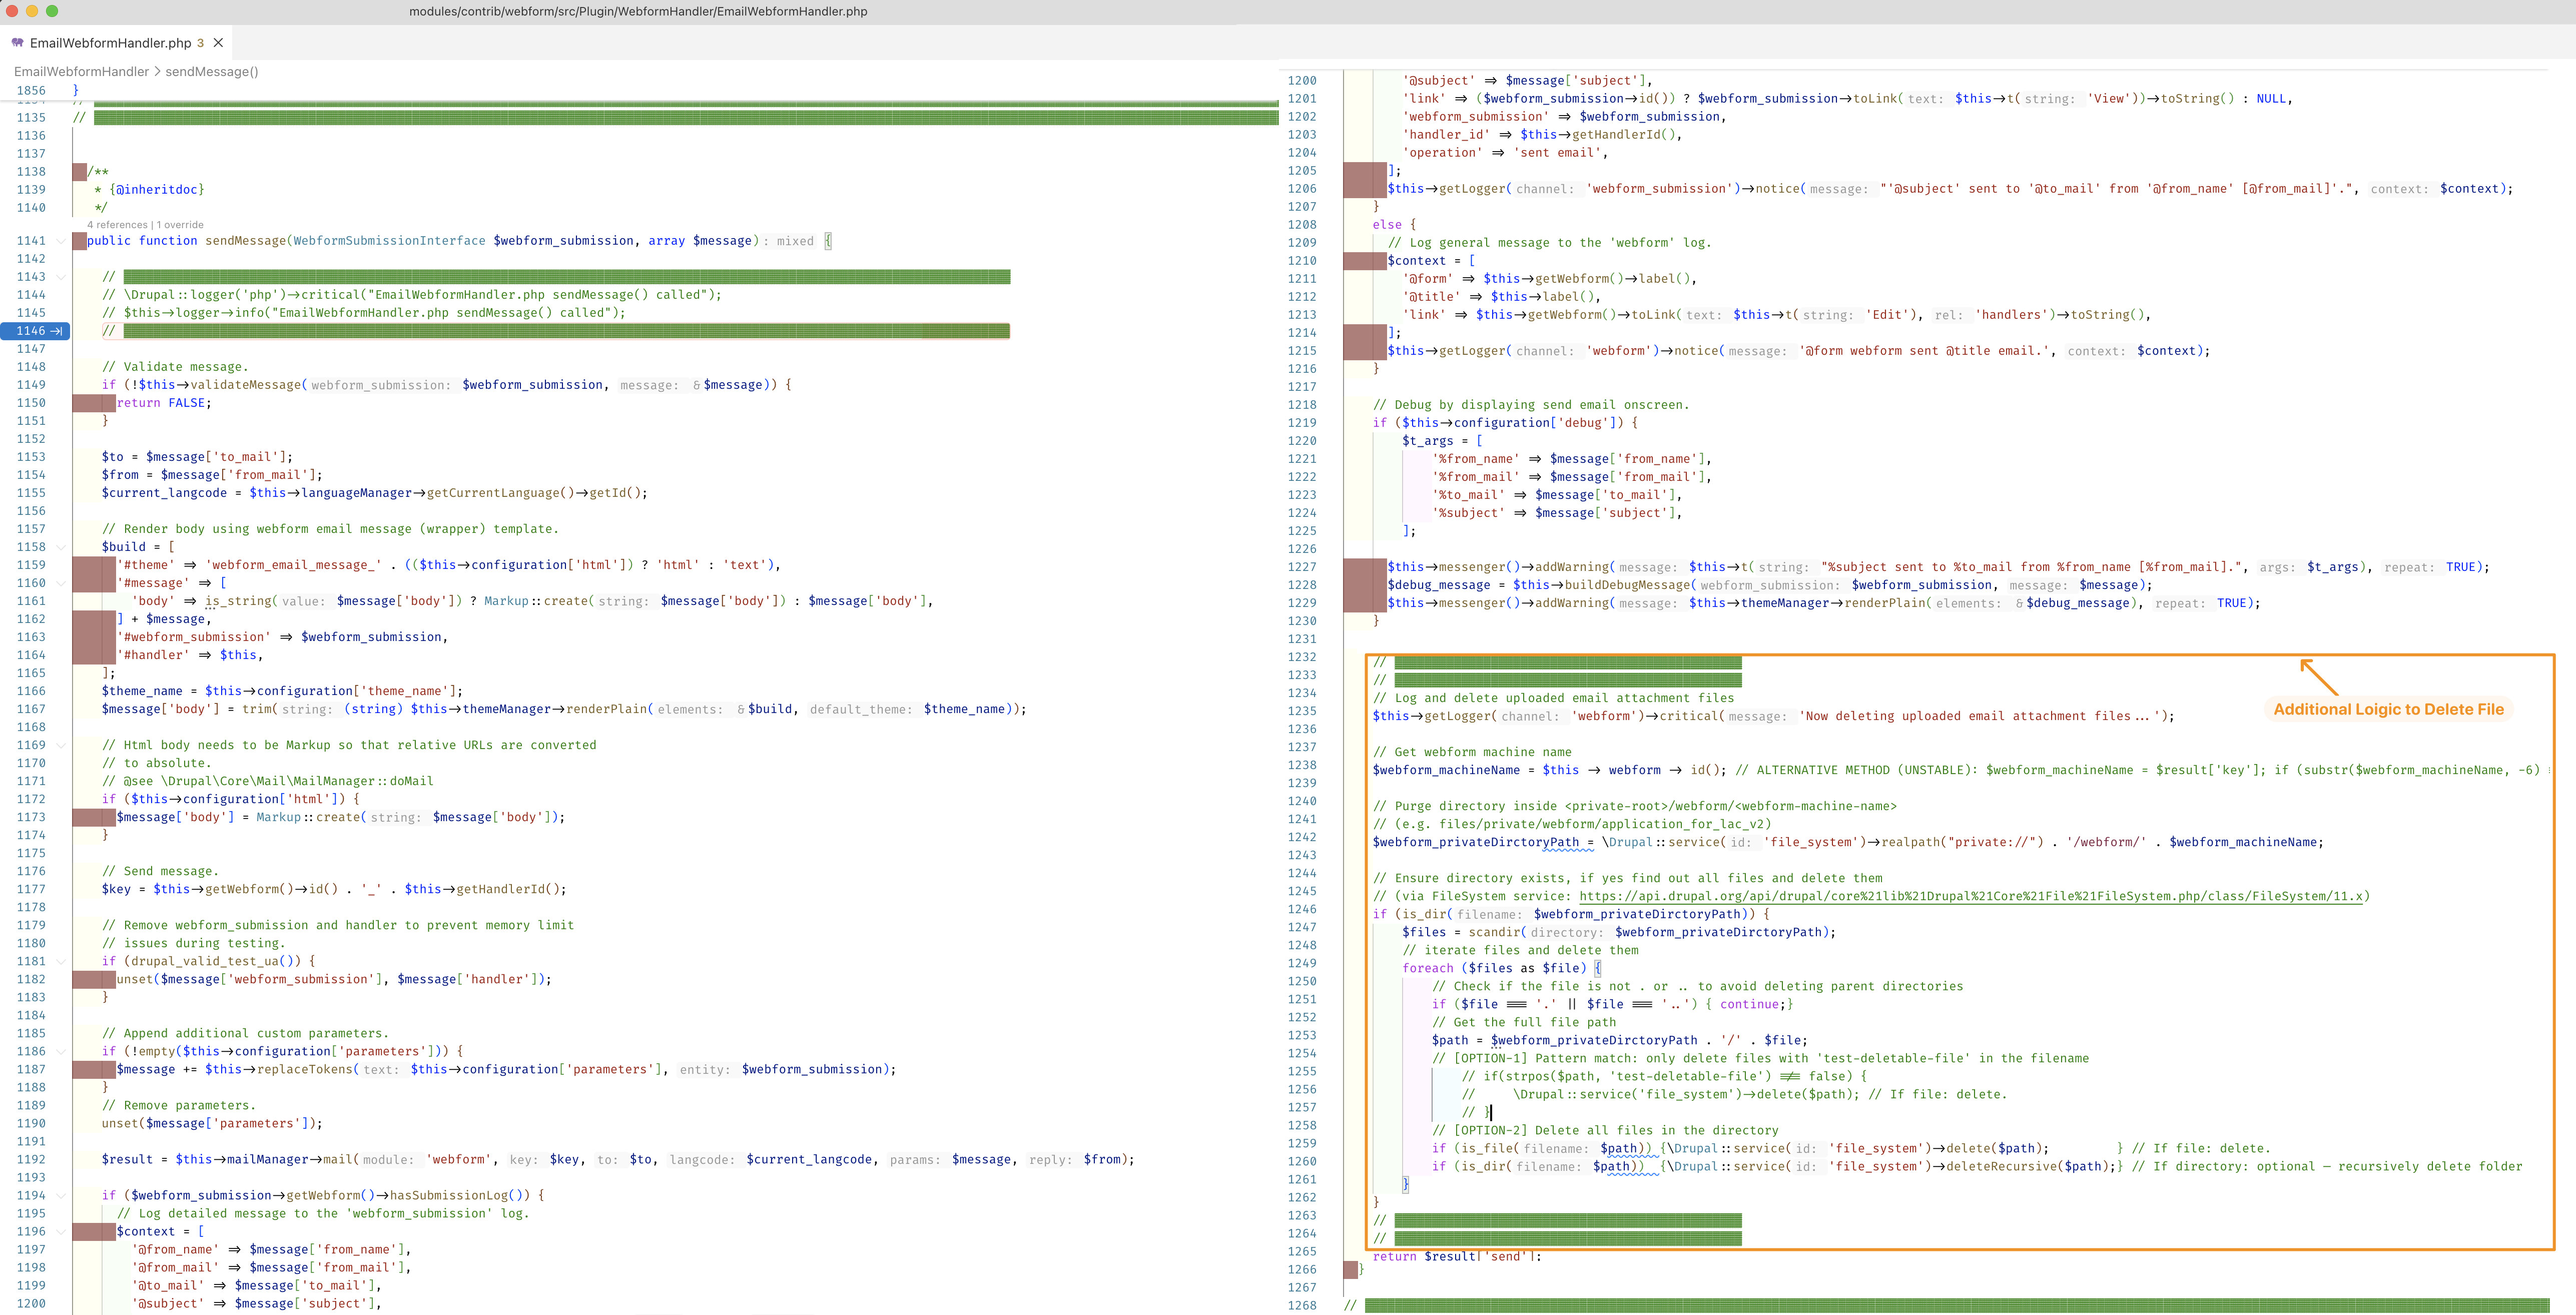
Task: Collapse the if block chevron at line 1143
Action: tap(60, 277)
